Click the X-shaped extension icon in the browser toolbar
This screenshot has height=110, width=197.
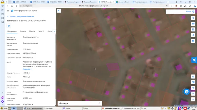(x=185, y=6)
